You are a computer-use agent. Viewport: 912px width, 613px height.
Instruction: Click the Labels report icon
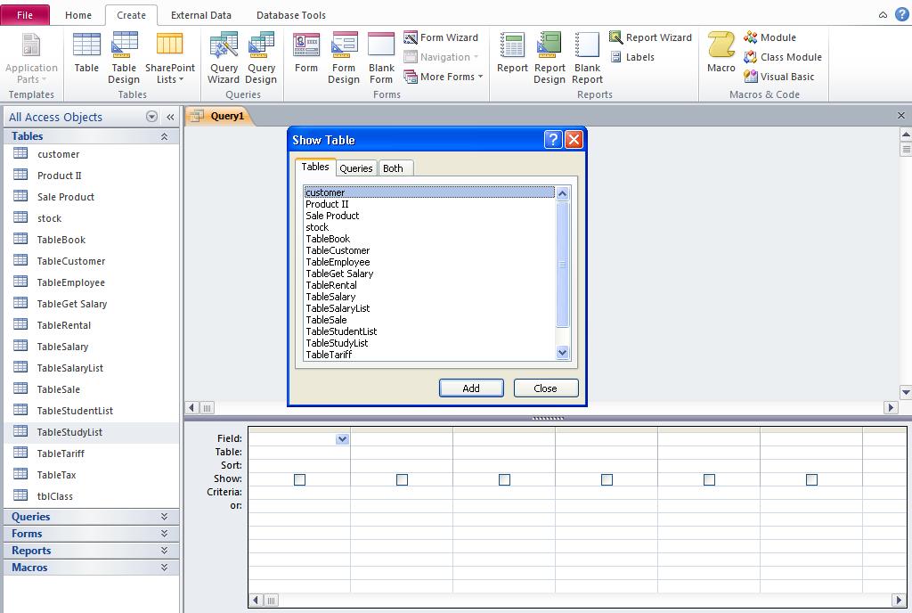[x=616, y=57]
